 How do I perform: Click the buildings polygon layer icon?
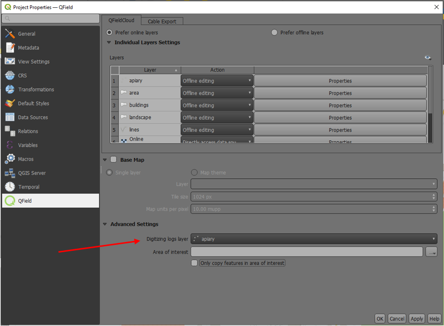124,105
